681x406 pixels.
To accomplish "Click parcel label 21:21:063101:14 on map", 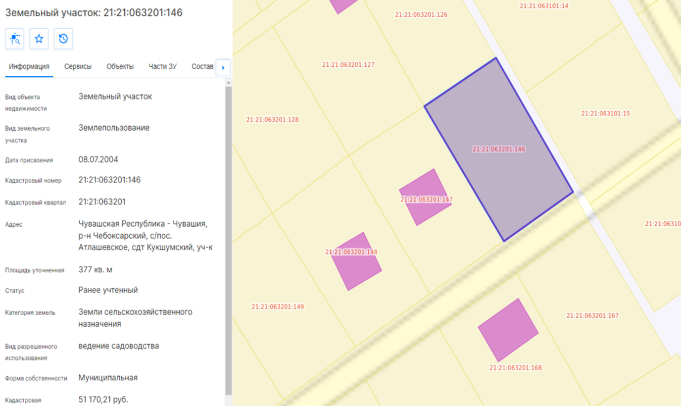I will (544, 6).
